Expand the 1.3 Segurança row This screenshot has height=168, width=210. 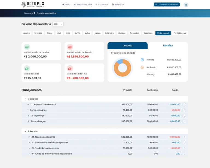pyautogui.click(x=28, y=116)
